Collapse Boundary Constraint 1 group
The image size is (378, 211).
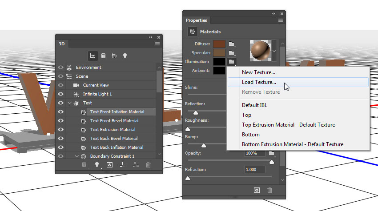tap(76, 156)
